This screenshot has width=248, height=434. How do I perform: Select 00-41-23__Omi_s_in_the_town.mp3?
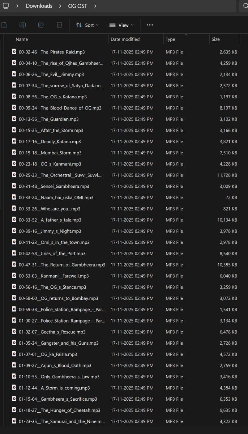54,242
